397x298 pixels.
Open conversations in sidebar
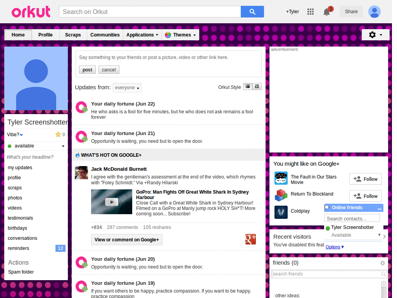click(x=22, y=238)
